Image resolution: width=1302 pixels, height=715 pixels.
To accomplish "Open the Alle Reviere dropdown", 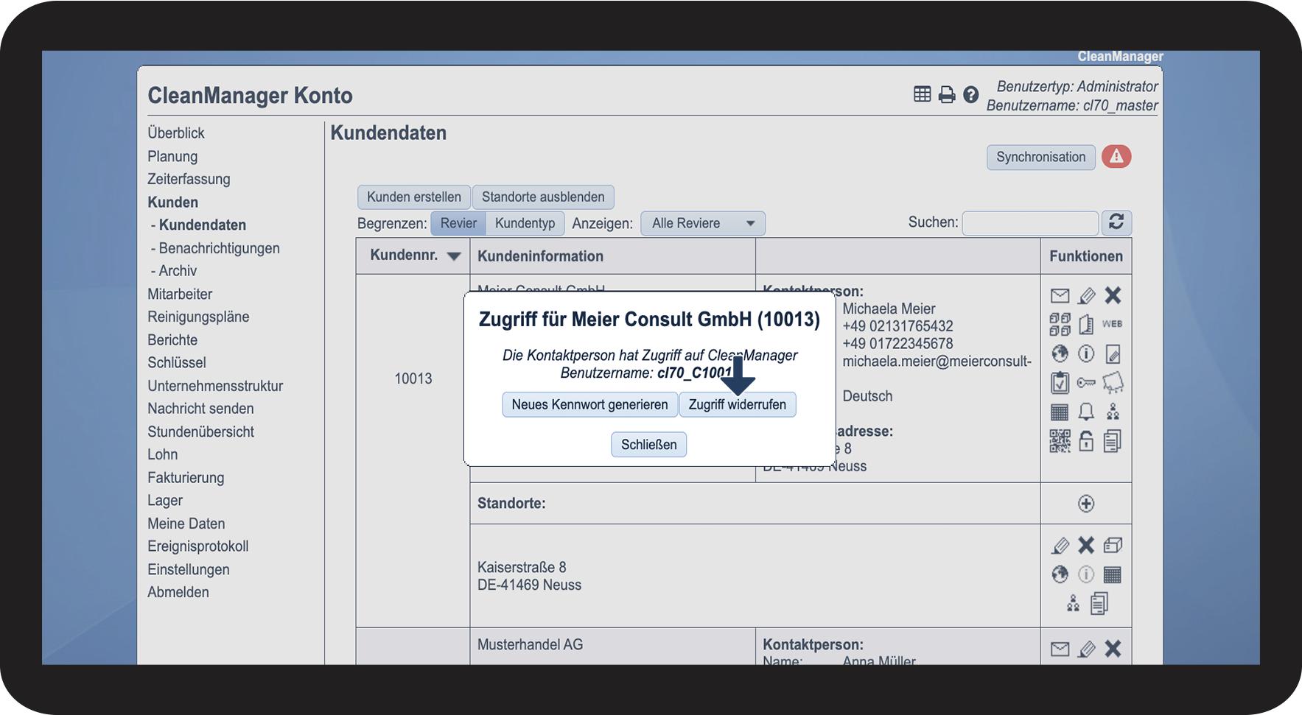I will point(703,223).
